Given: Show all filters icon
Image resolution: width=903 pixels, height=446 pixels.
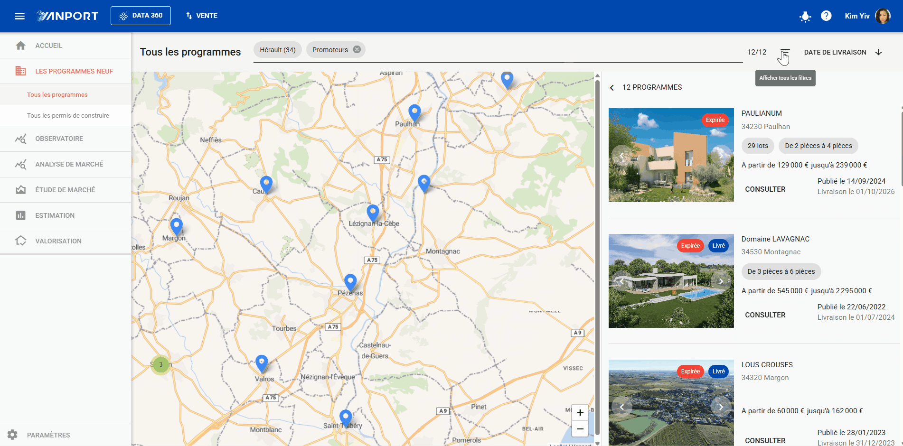Looking at the screenshot, I should tap(785, 52).
